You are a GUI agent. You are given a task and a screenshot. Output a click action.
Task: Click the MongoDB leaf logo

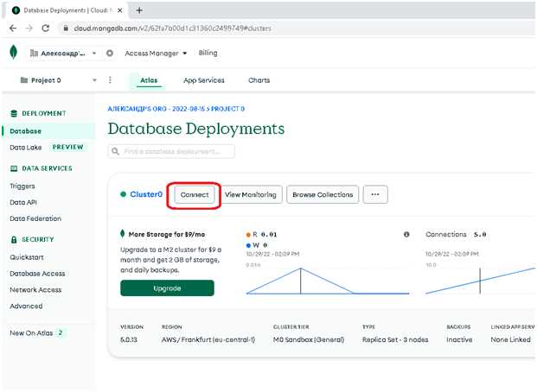point(13,53)
